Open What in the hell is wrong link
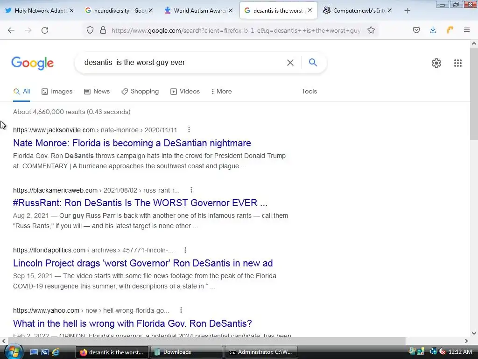This screenshot has width=478, height=359. (133, 323)
